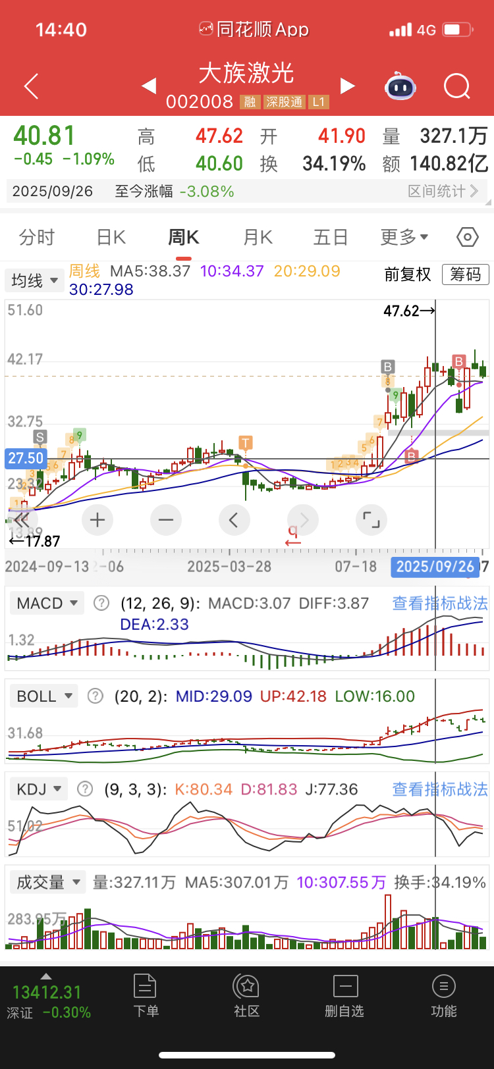Open 均线 overlay indicator dropdown
Image resolution: width=494 pixels, height=1069 pixels.
pyautogui.click(x=34, y=281)
